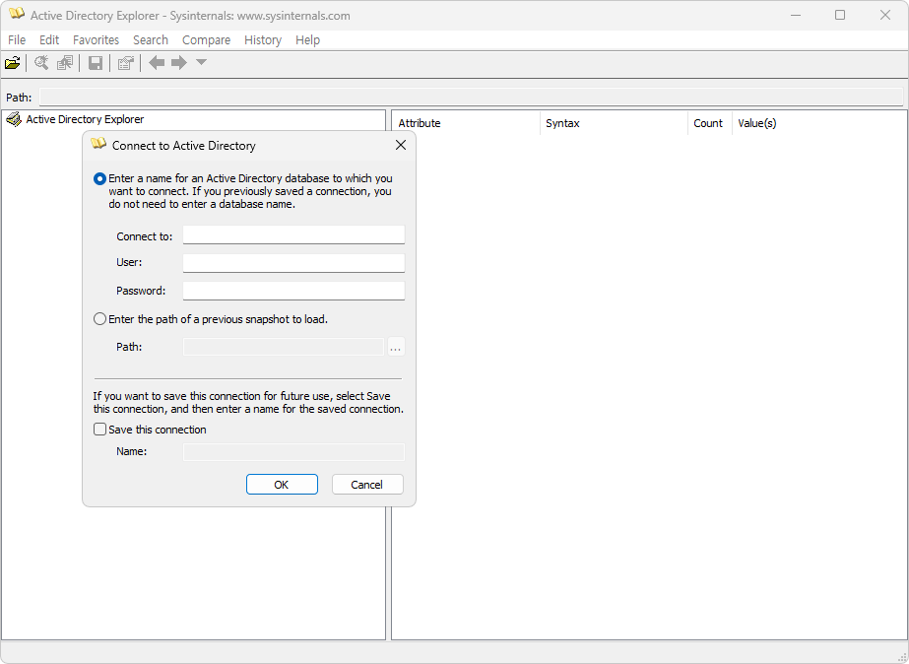Open the Favorites menu

[x=96, y=40]
